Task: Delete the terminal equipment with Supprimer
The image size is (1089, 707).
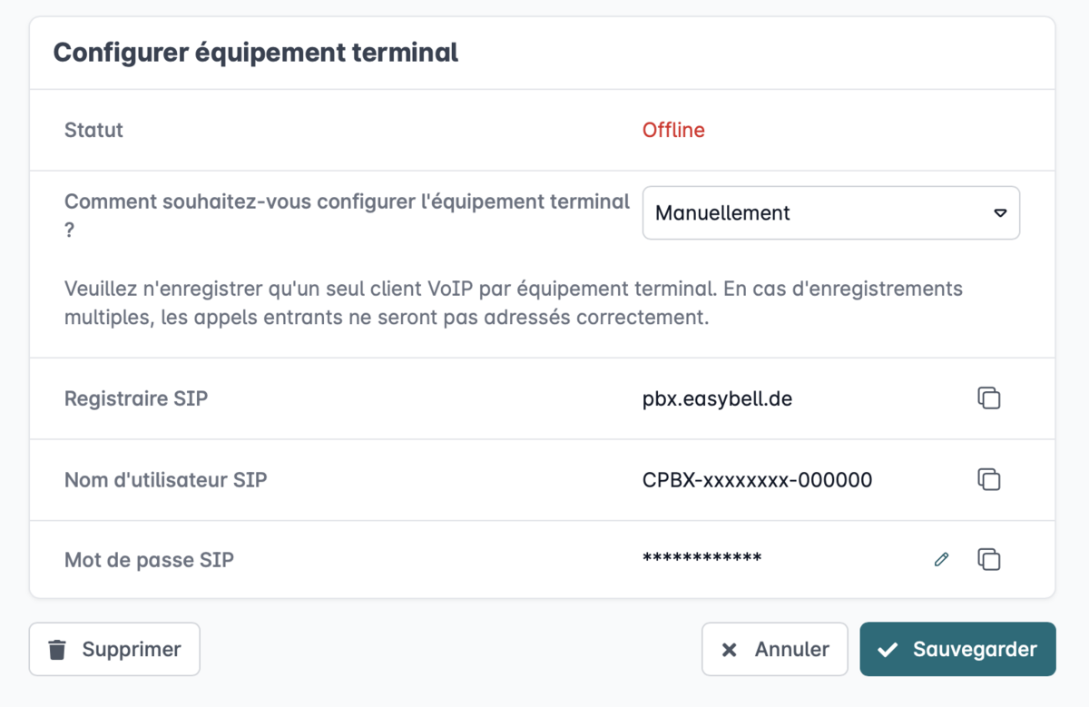Action: [x=114, y=649]
